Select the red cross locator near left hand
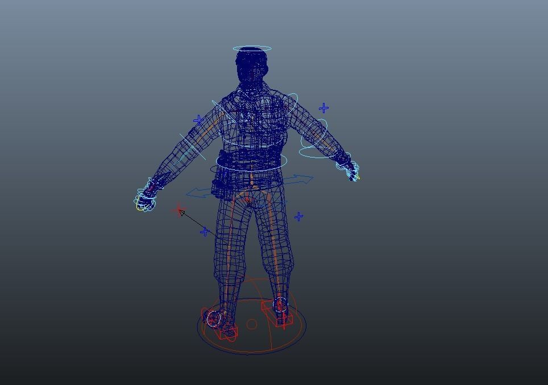The height and width of the screenshot is (385, 548). (179, 210)
